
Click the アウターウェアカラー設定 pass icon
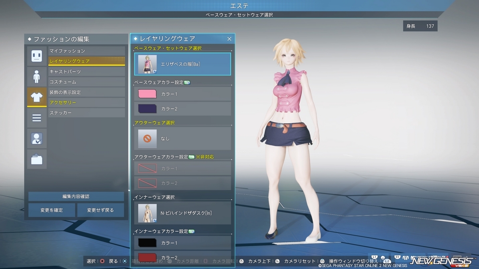pos(191,157)
